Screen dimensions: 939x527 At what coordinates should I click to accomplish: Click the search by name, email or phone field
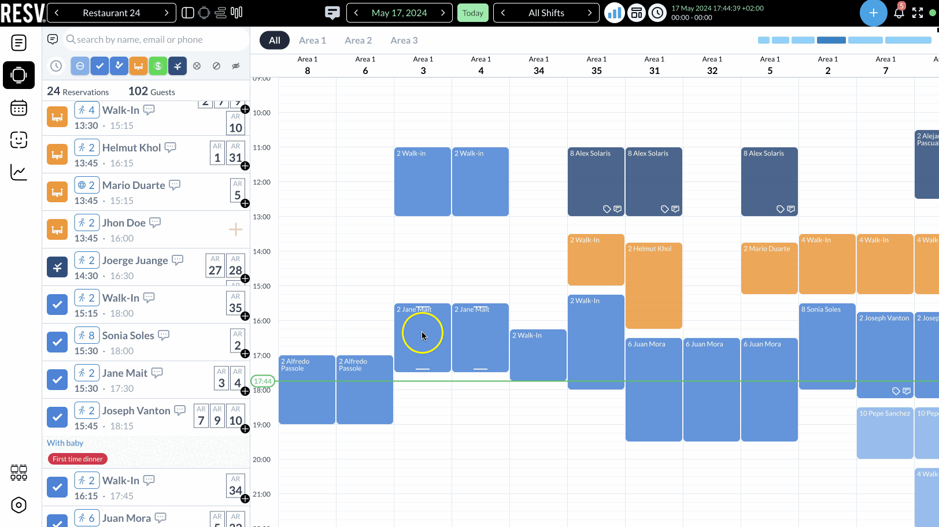coord(155,39)
